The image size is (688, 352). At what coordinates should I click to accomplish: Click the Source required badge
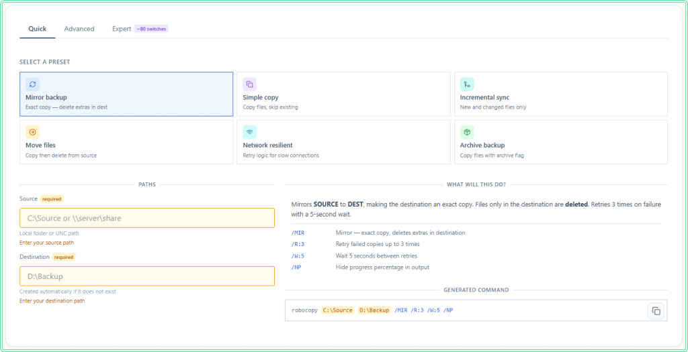coord(52,198)
